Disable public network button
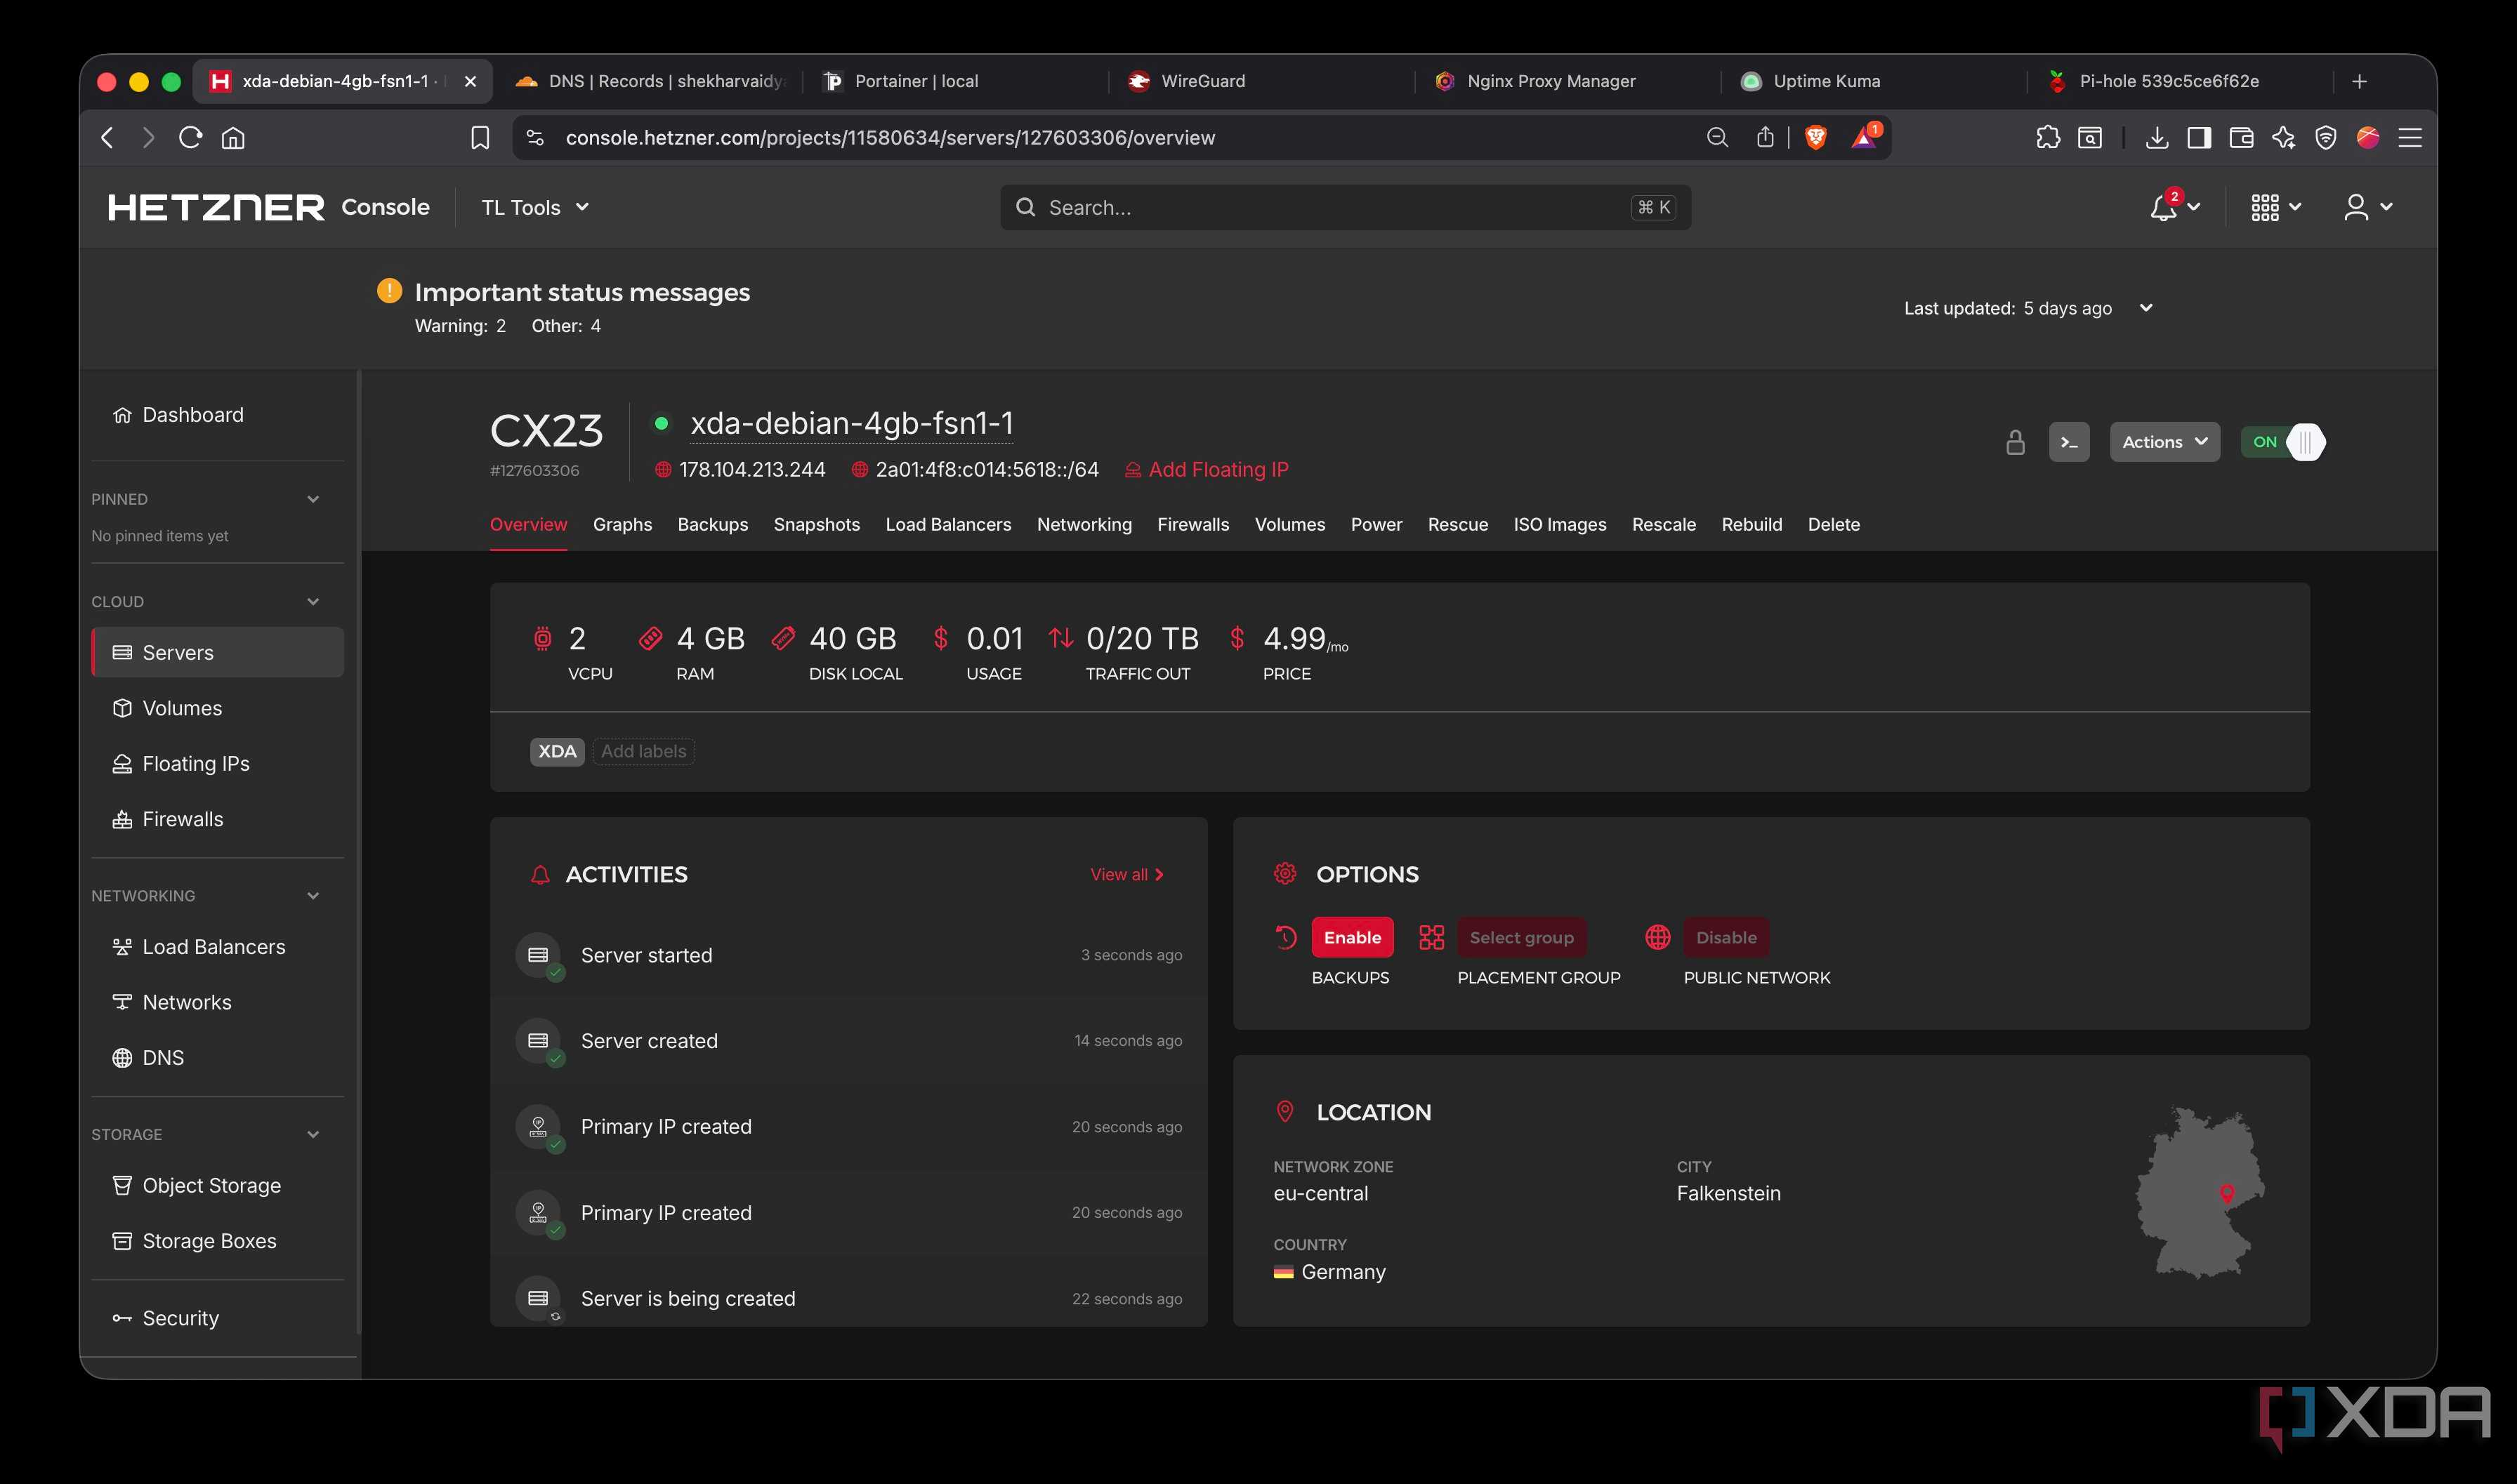 coord(1726,937)
